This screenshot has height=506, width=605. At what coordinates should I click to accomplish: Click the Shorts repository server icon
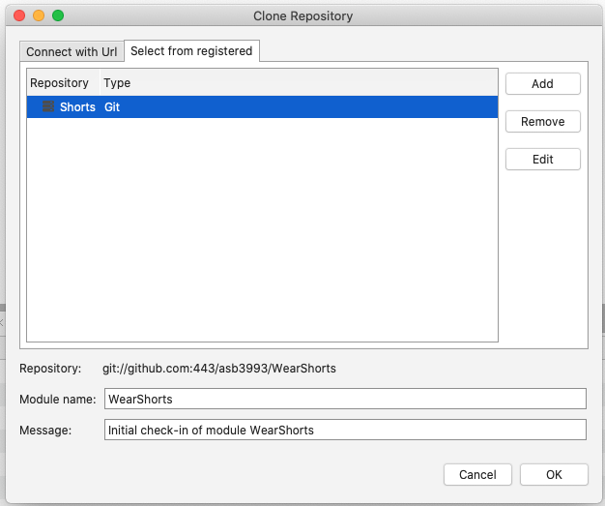click(48, 106)
